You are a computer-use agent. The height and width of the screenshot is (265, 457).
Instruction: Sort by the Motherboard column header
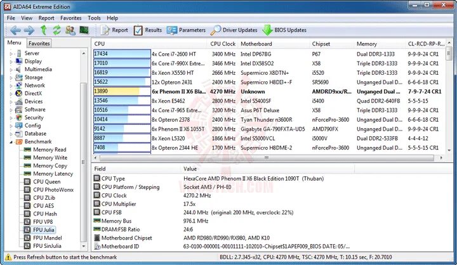point(274,44)
